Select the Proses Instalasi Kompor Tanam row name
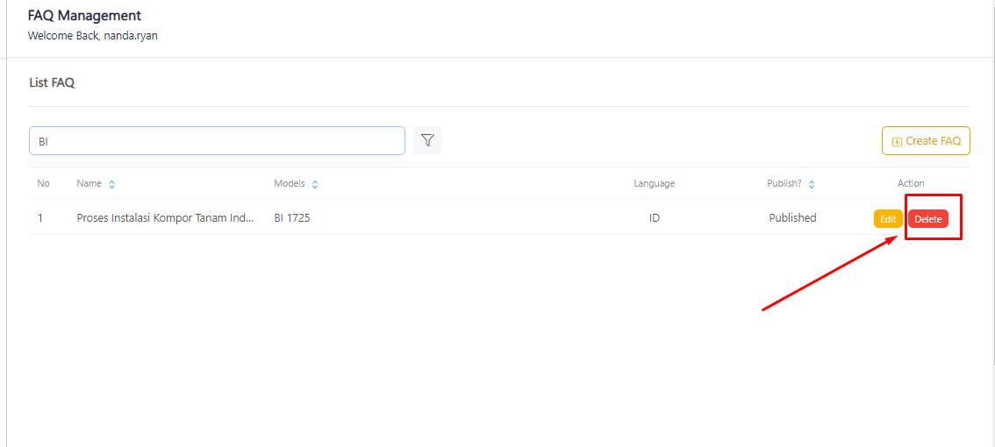 pos(165,217)
